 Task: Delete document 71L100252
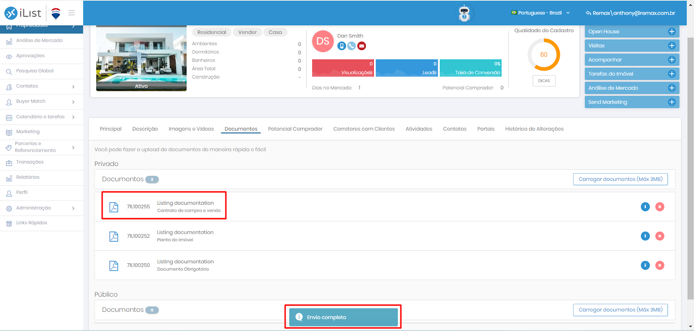point(660,236)
